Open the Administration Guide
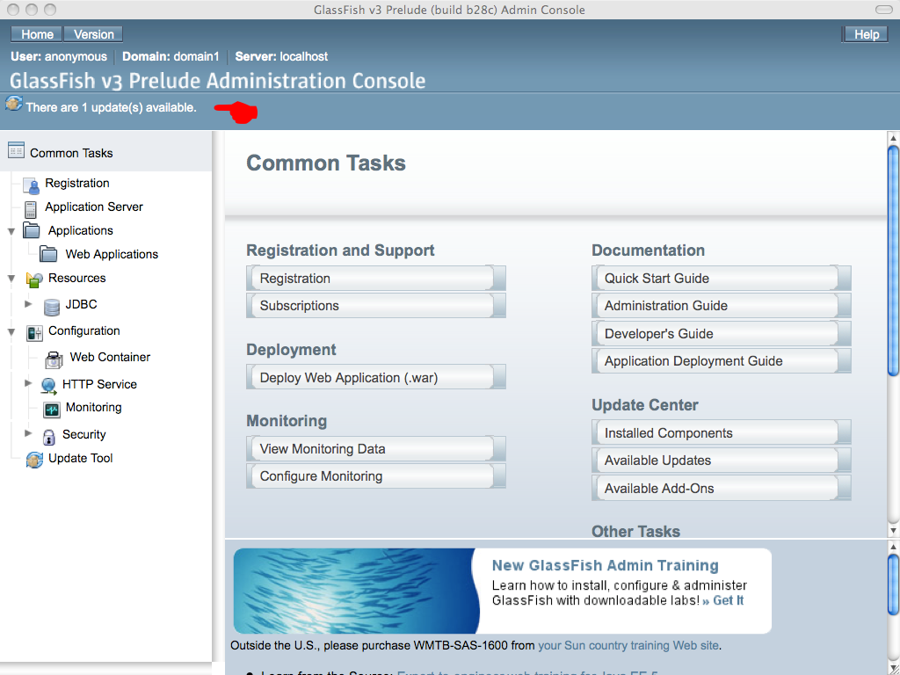 722,306
